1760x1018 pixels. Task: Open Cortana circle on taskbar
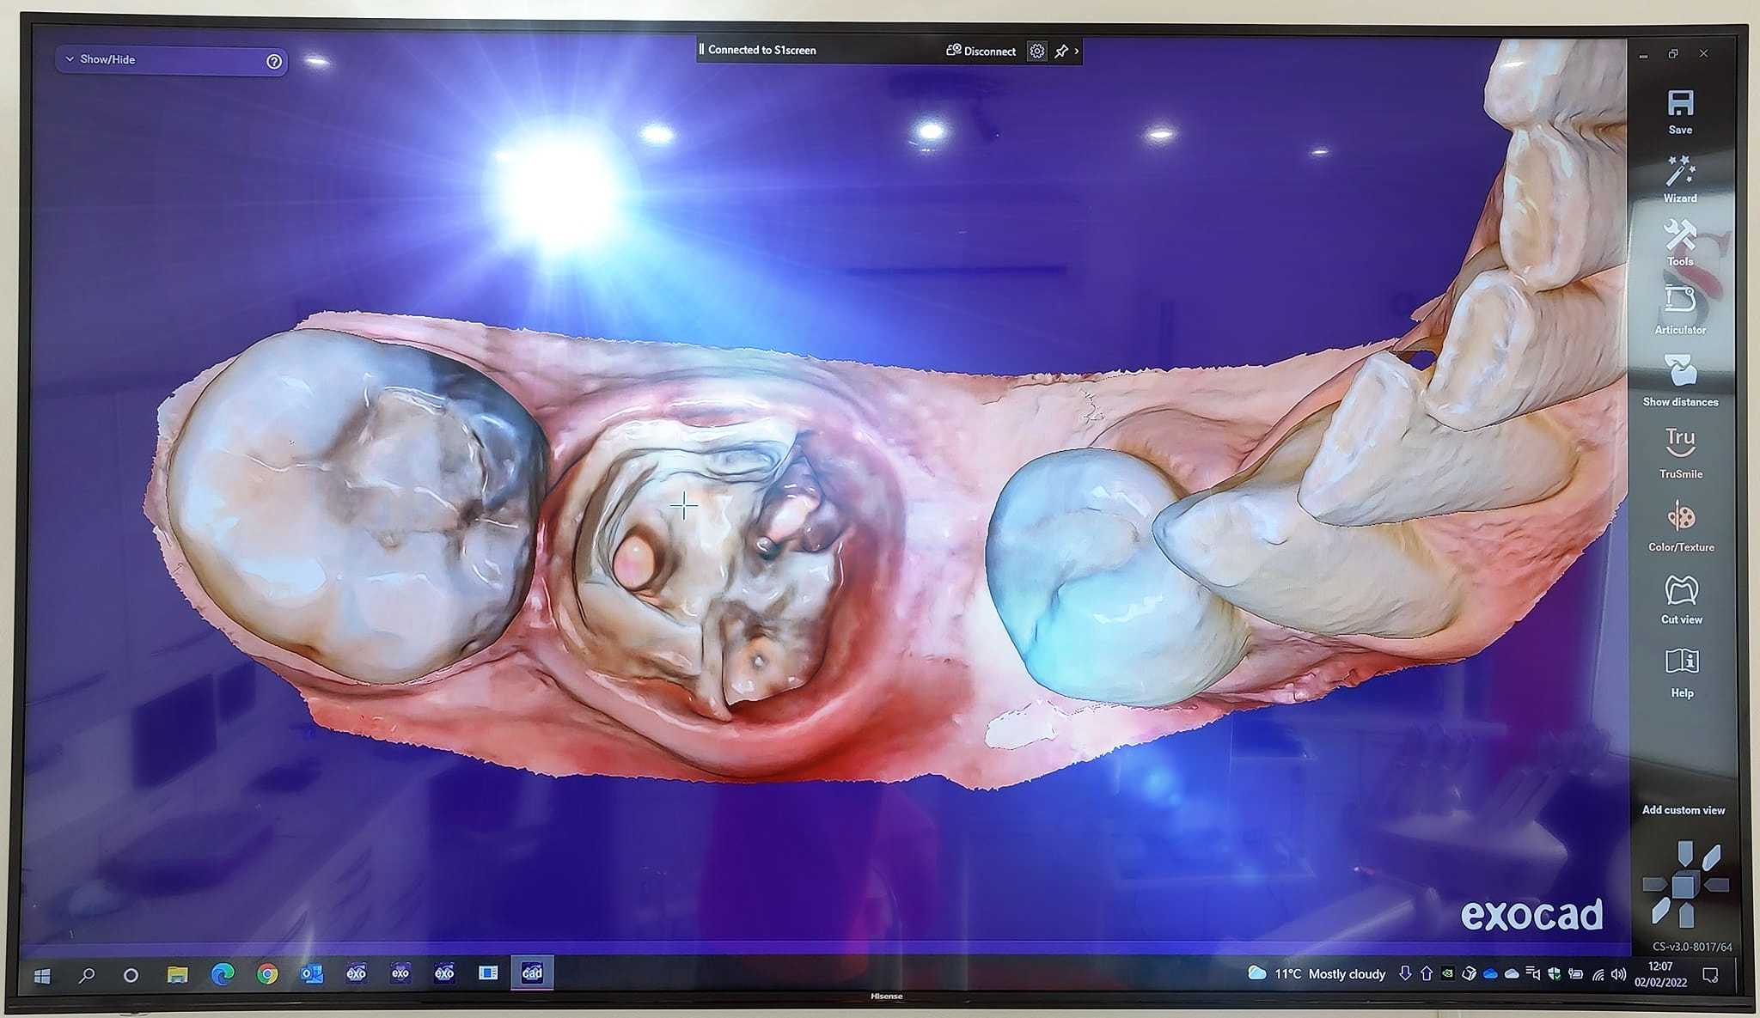tap(131, 975)
